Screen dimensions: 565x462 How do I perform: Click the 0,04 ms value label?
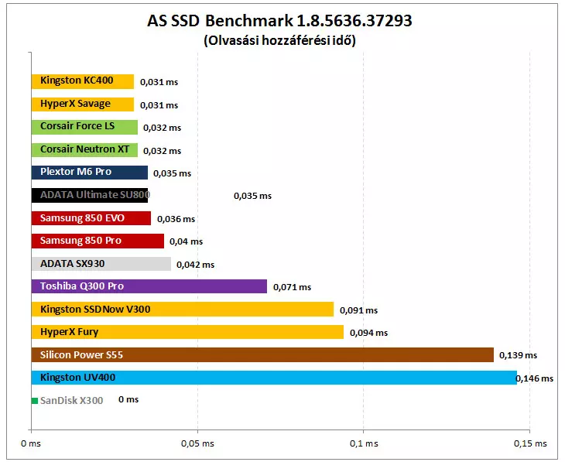[186, 241]
